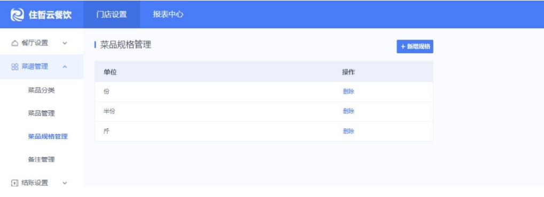Click the 住哲云餐饮 logo icon
The width and height of the screenshot is (544, 197).
coord(17,14)
